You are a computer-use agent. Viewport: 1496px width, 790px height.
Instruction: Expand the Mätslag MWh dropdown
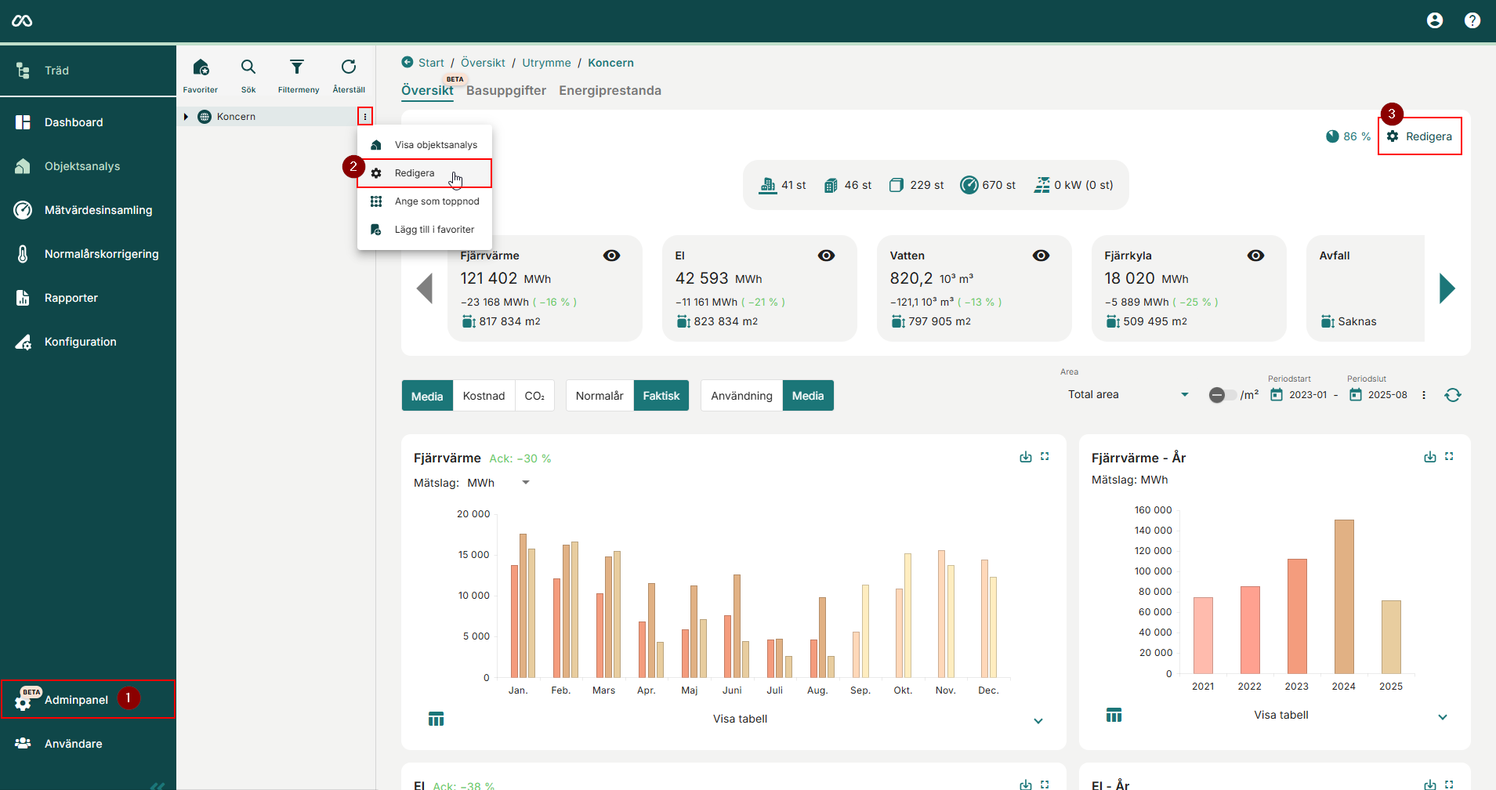[523, 483]
